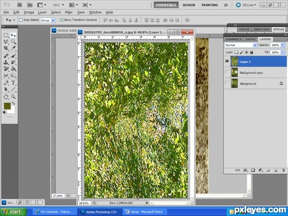Click the foreground color swatch
This screenshot has height=216, width=288.
point(7,106)
